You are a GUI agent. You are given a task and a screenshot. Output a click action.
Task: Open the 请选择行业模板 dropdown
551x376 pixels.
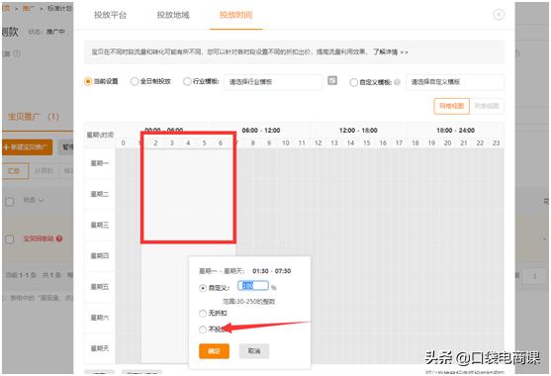pos(273,82)
